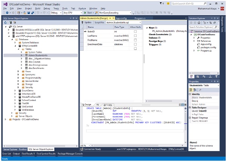Refresh the SQL Server Object Explorer
This screenshot has height=162, width=227.
[x=5, y=22]
